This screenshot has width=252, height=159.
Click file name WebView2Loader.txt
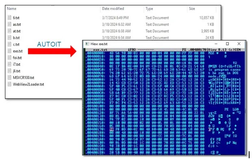pyautogui.click(x=28, y=84)
